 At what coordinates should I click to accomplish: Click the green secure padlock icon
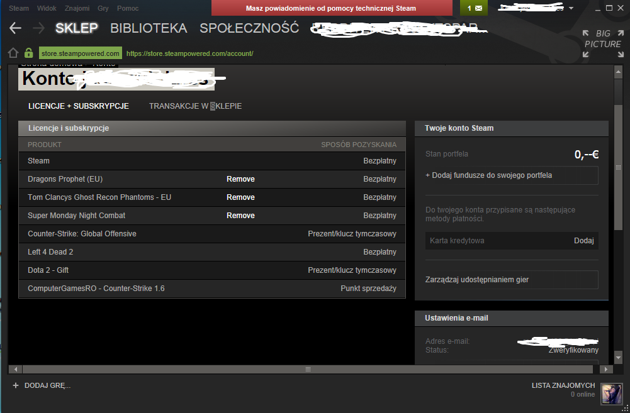(28, 53)
